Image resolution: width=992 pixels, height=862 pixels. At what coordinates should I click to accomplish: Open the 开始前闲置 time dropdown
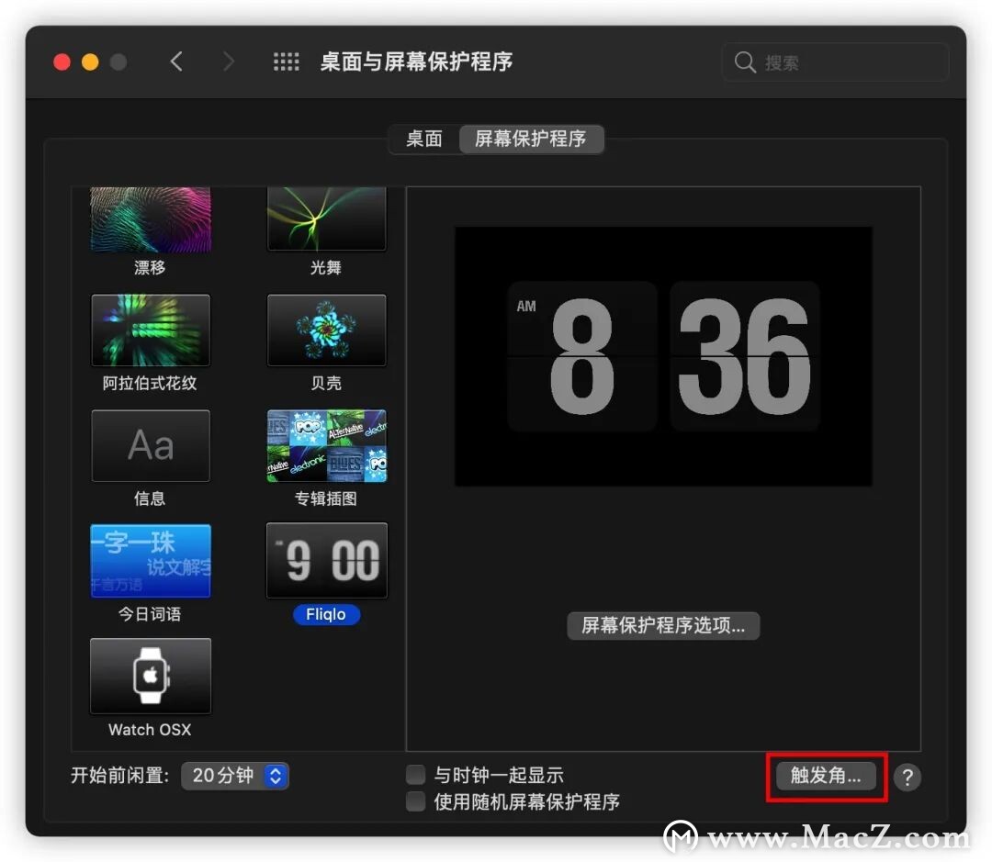point(235,776)
